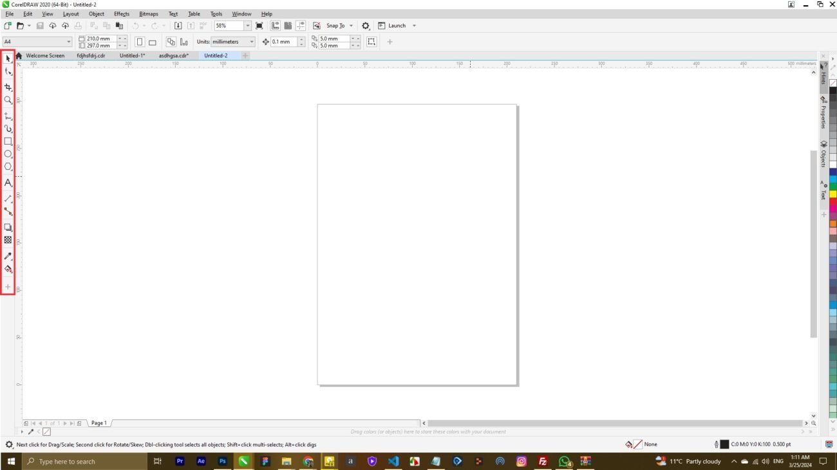This screenshot has width=837, height=470.
Task: Switch to the asdhgsa.cdr tab
Action: click(174, 56)
